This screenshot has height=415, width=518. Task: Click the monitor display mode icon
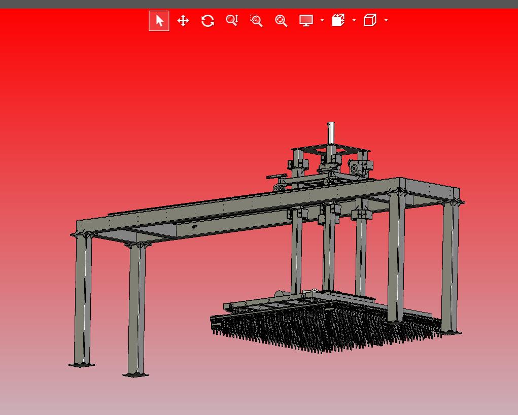306,20
